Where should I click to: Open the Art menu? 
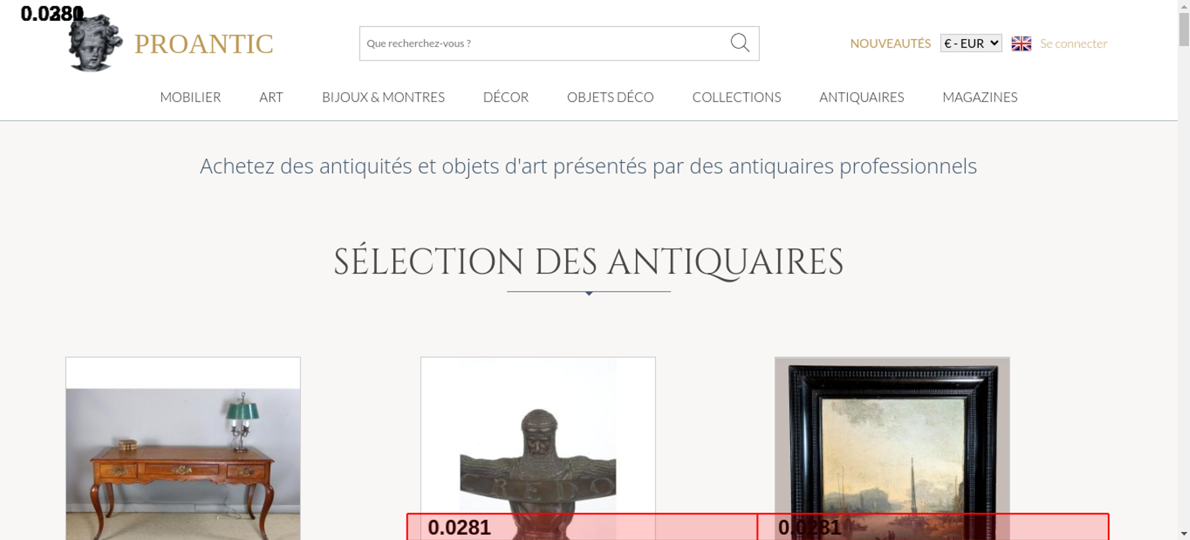[x=271, y=97]
